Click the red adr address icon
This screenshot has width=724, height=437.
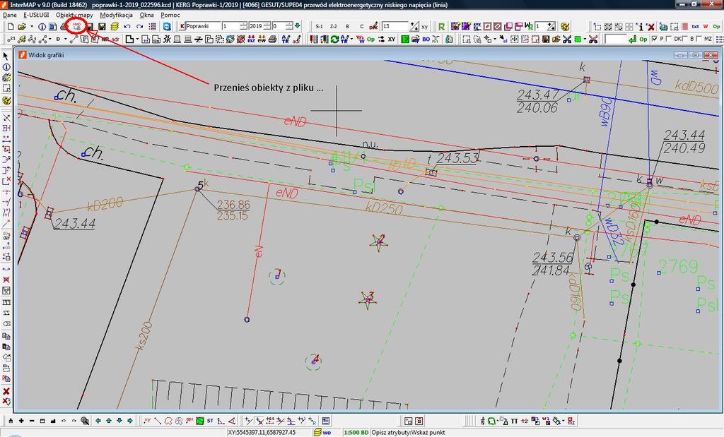coord(115,40)
